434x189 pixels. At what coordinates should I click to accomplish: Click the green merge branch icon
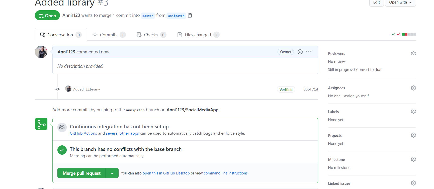tap(41, 124)
